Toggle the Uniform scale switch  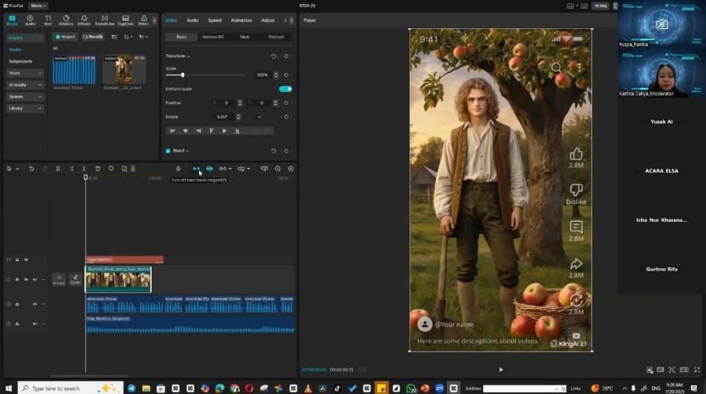(x=285, y=89)
